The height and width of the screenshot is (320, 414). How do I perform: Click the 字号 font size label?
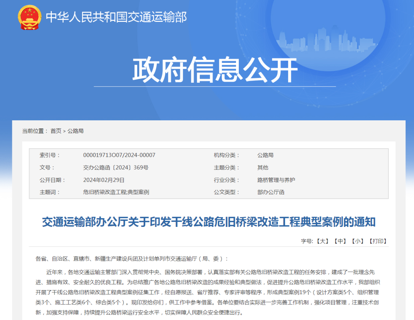307,241
